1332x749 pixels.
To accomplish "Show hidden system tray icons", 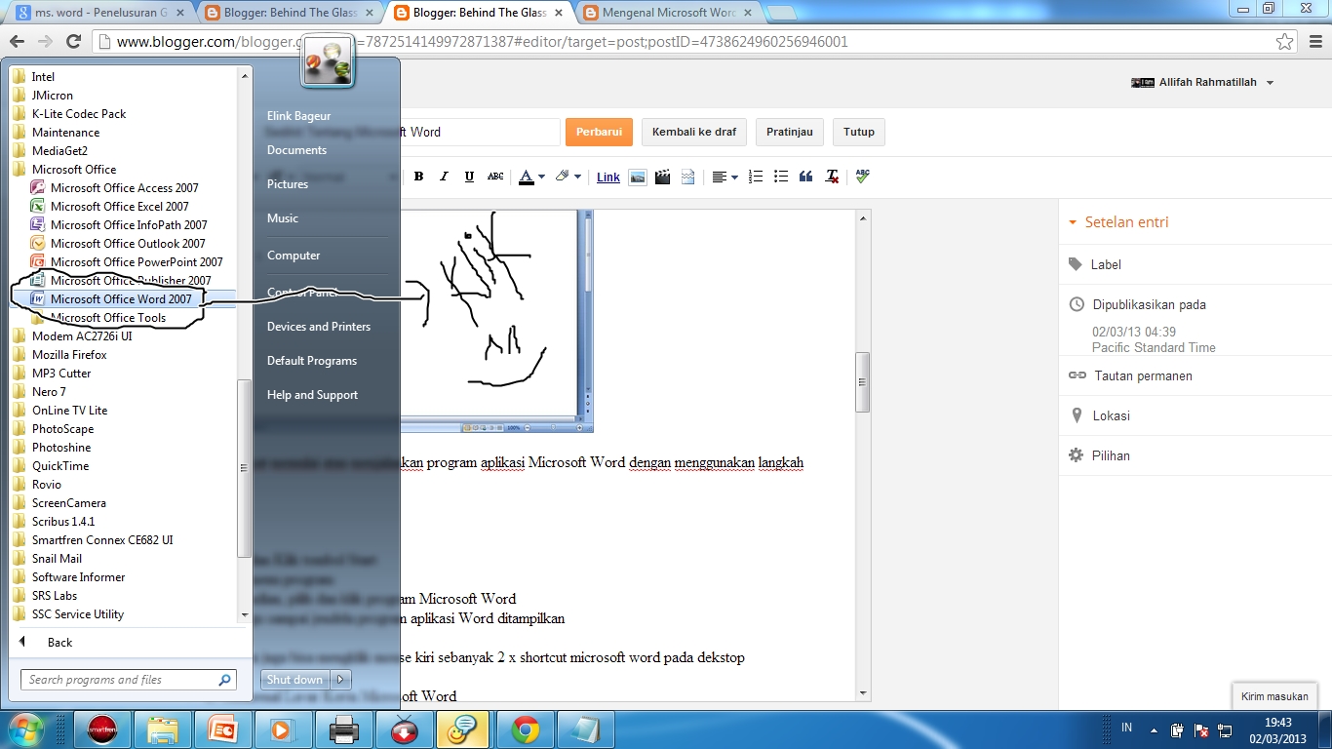I will (1153, 729).
